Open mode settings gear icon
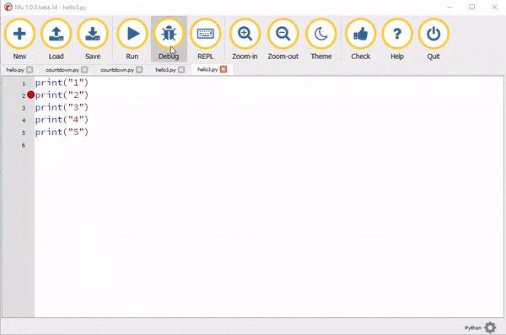 pyautogui.click(x=490, y=327)
